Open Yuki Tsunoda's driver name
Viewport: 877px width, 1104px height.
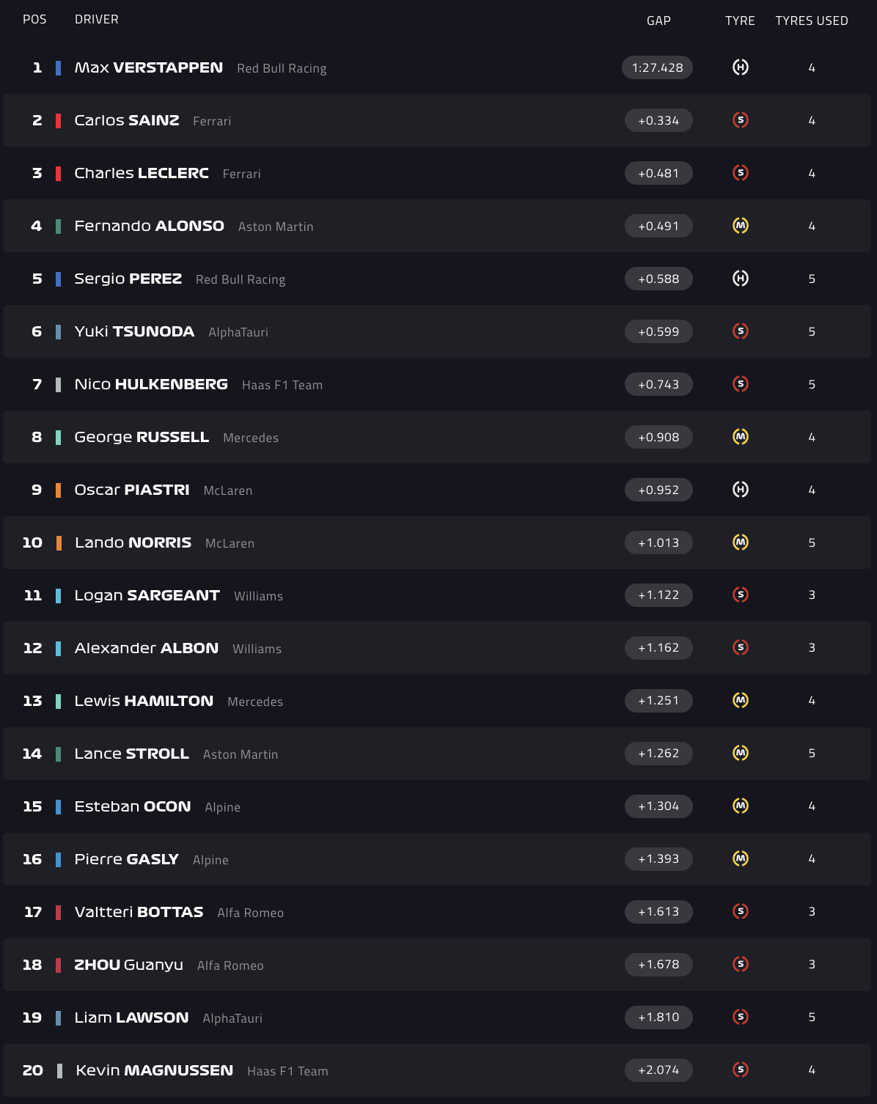click(134, 331)
